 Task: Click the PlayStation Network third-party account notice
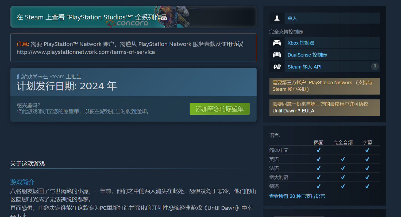point(324,86)
